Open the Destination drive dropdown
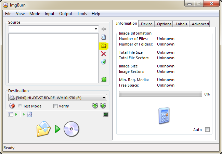 click(x=104, y=98)
